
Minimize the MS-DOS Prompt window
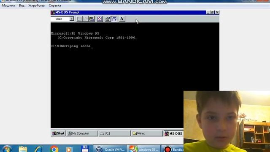pos(208,12)
